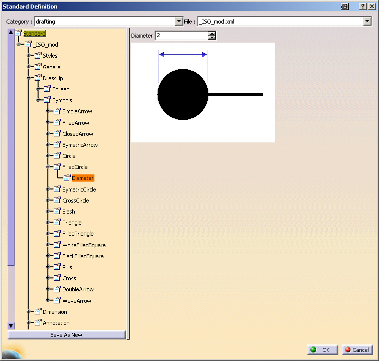Collapse the DressUp tree node
Viewport: 379px width, 361px height.
click(x=29, y=78)
